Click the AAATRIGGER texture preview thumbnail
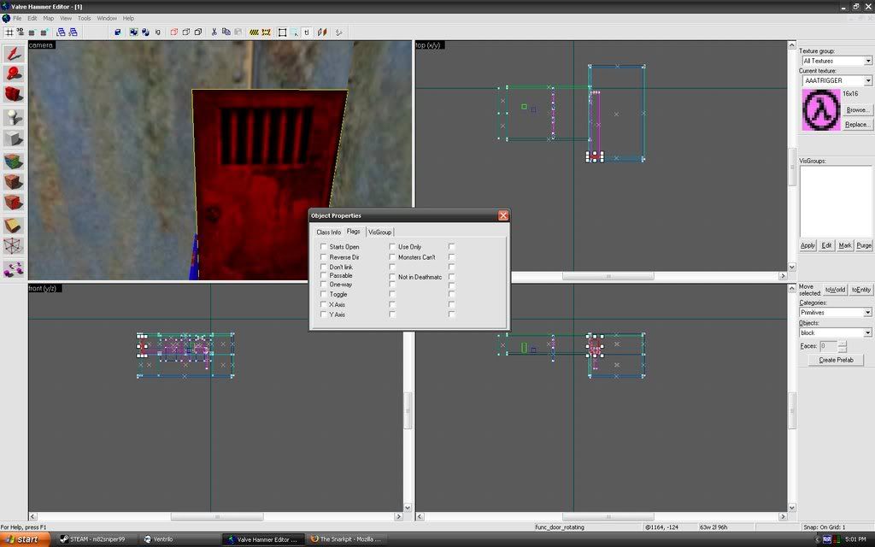The width and height of the screenshot is (875, 547). [820, 110]
